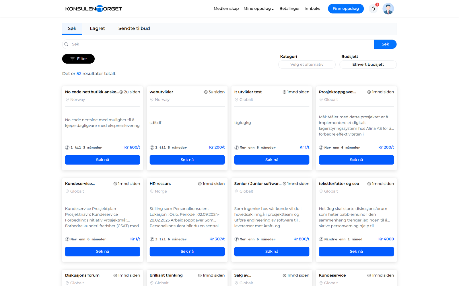Switch to the Sendte tilbud tab
Image resolution: width=459 pixels, height=286 pixels.
[x=134, y=28]
